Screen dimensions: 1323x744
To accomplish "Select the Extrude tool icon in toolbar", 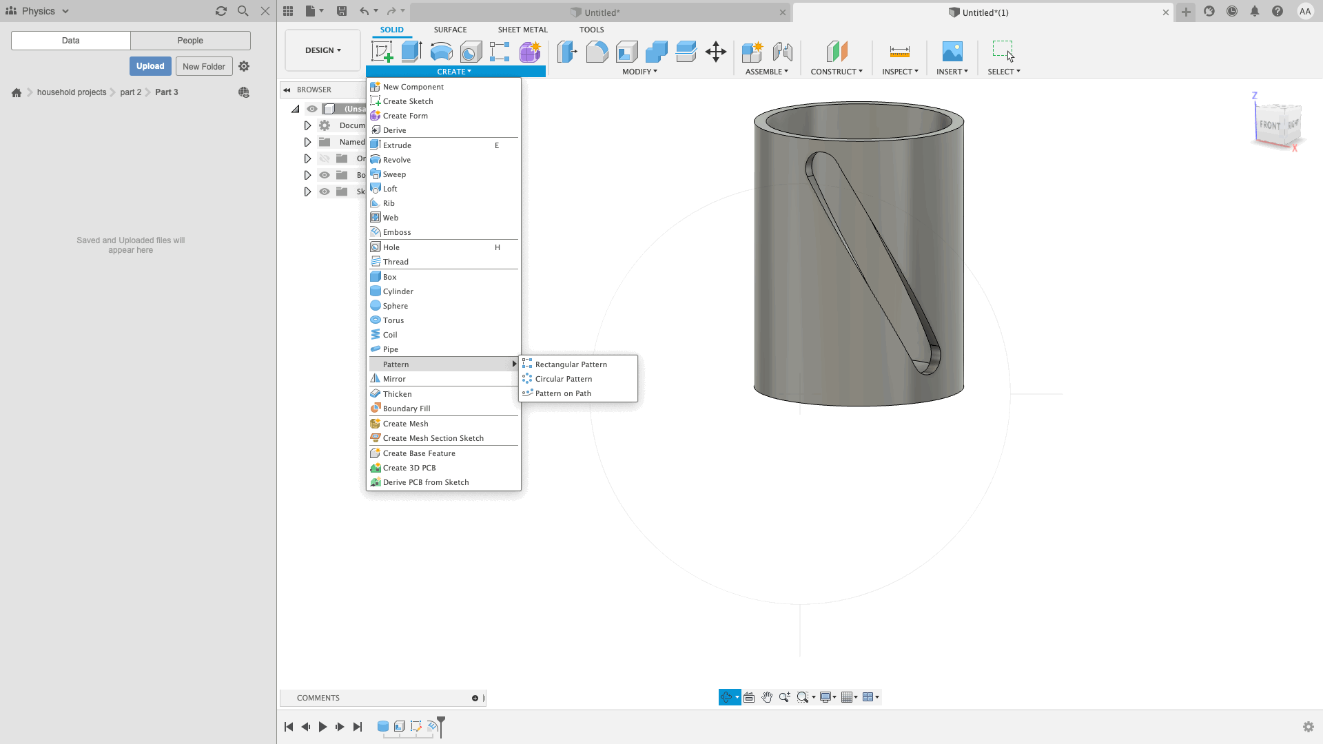I will pyautogui.click(x=411, y=52).
